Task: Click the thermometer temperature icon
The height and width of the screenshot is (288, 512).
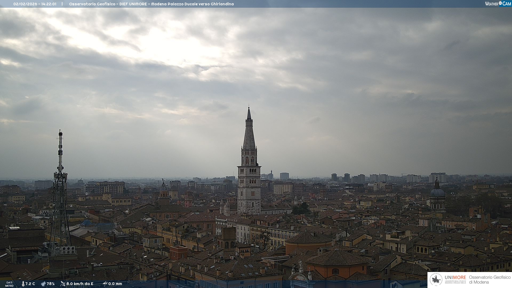Action: tap(23, 284)
